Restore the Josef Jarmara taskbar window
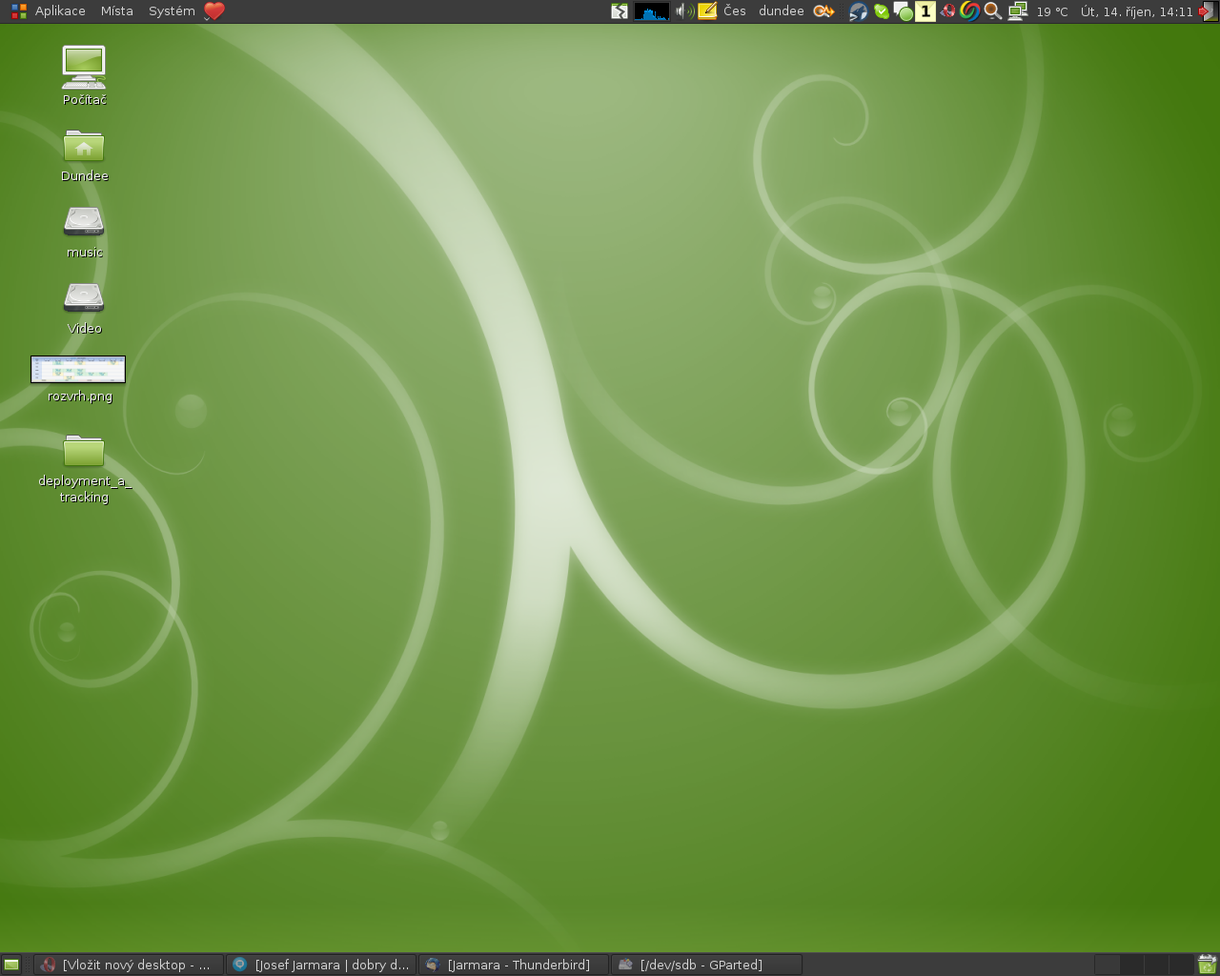The height and width of the screenshot is (976, 1220). [321, 965]
